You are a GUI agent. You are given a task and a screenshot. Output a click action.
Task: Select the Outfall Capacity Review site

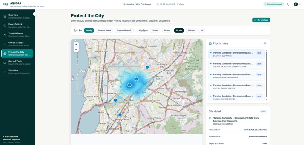click(x=236, y=86)
